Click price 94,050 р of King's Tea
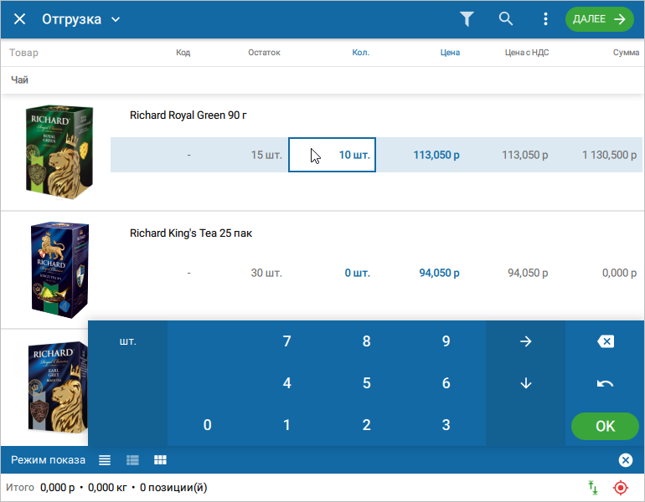This screenshot has width=645, height=502. [439, 273]
